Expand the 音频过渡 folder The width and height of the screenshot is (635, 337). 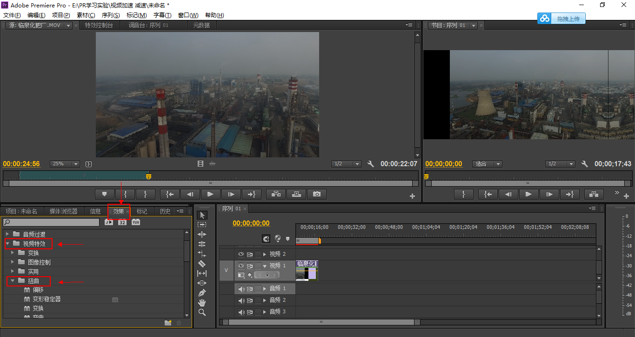pyautogui.click(x=7, y=234)
